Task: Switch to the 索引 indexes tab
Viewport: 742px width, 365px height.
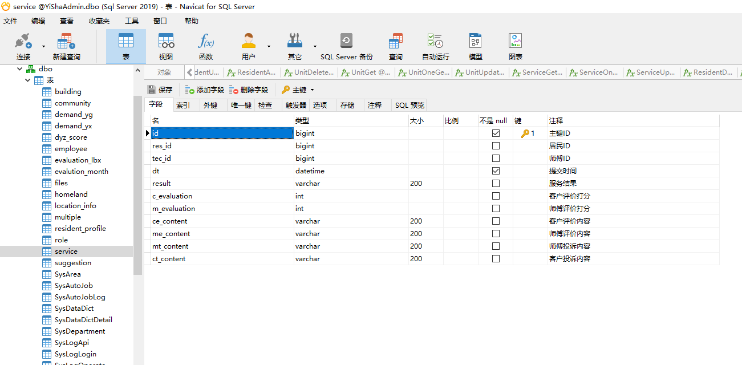Action: 183,106
